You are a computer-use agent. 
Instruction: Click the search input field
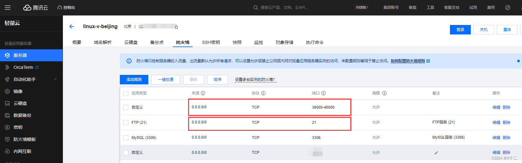click(x=304, y=8)
